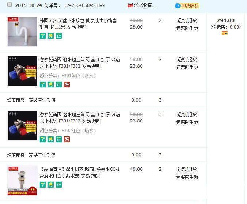The image size is (247, 204).
Task: Click 退款/退货 for the CQ-1 drain item
Action: pos(187,169)
